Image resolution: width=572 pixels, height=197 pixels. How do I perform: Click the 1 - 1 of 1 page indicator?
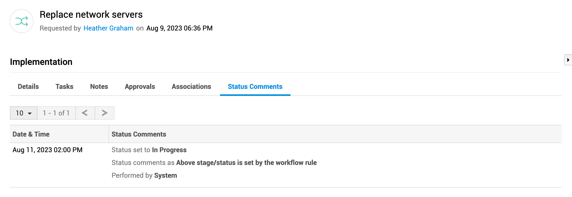[56, 113]
